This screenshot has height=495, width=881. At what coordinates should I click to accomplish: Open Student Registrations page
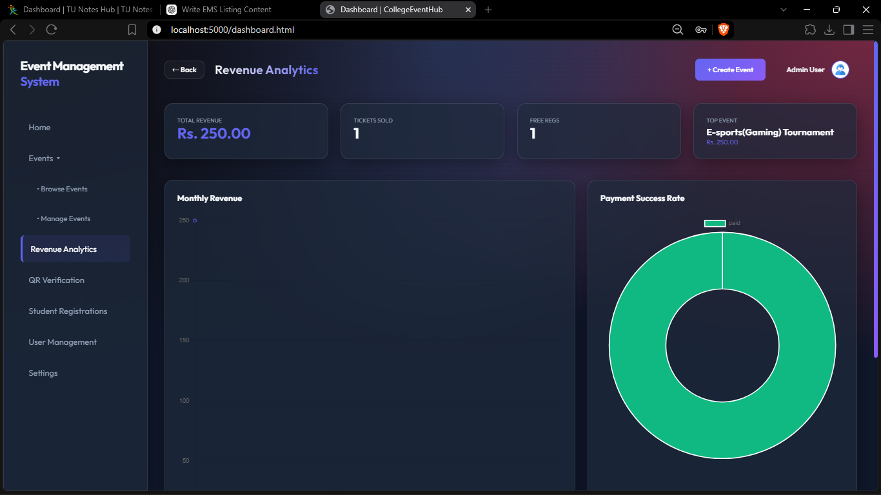(x=68, y=311)
